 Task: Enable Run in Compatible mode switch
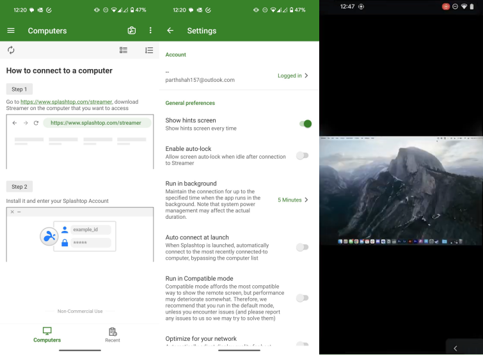click(x=302, y=297)
